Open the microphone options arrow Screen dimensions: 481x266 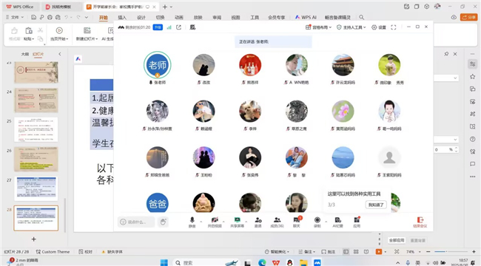pyautogui.click(x=201, y=221)
